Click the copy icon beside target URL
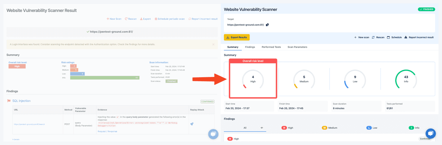 (267, 25)
